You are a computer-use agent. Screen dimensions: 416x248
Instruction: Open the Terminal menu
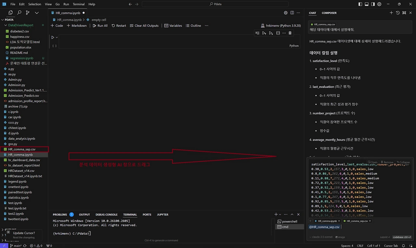coord(79,4)
